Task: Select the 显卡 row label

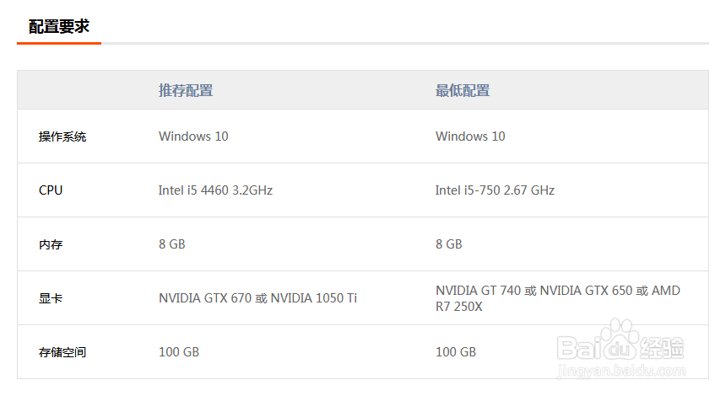Action: coord(51,298)
